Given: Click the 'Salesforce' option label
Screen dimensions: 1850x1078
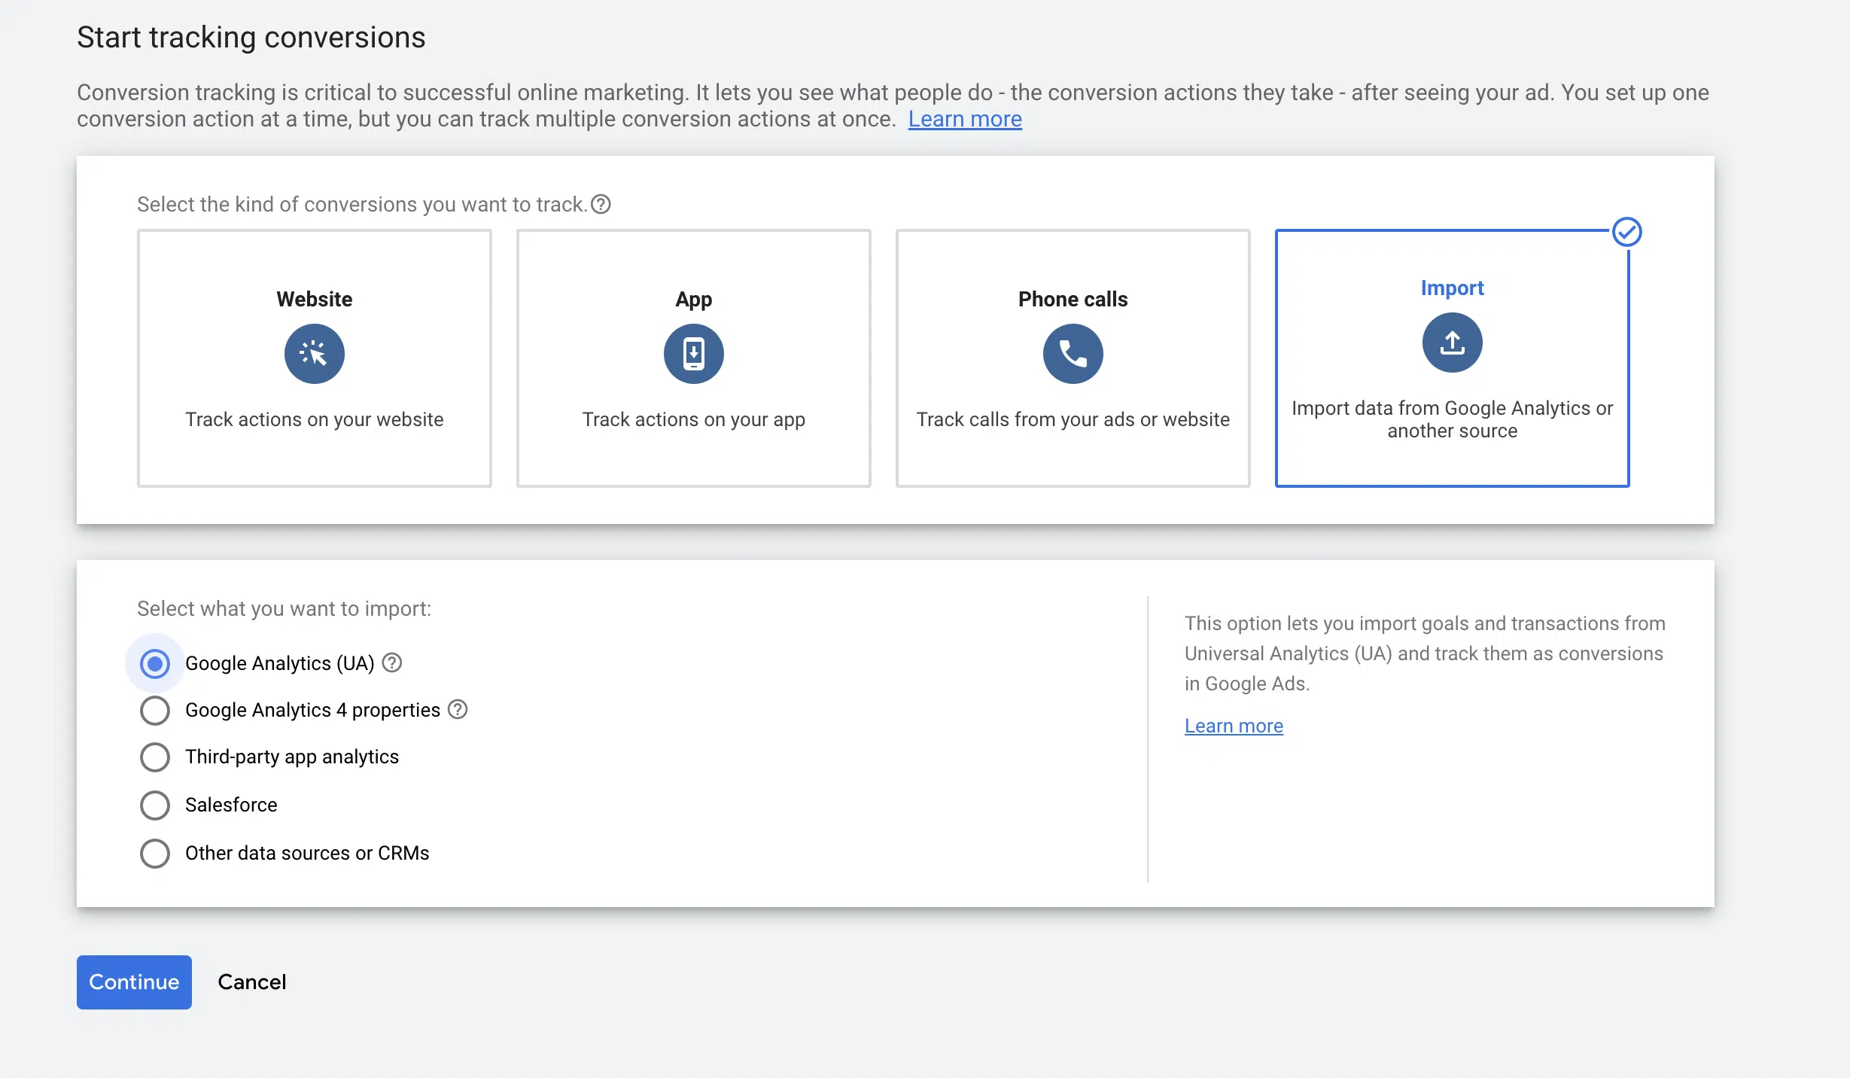Looking at the screenshot, I should tap(231, 805).
